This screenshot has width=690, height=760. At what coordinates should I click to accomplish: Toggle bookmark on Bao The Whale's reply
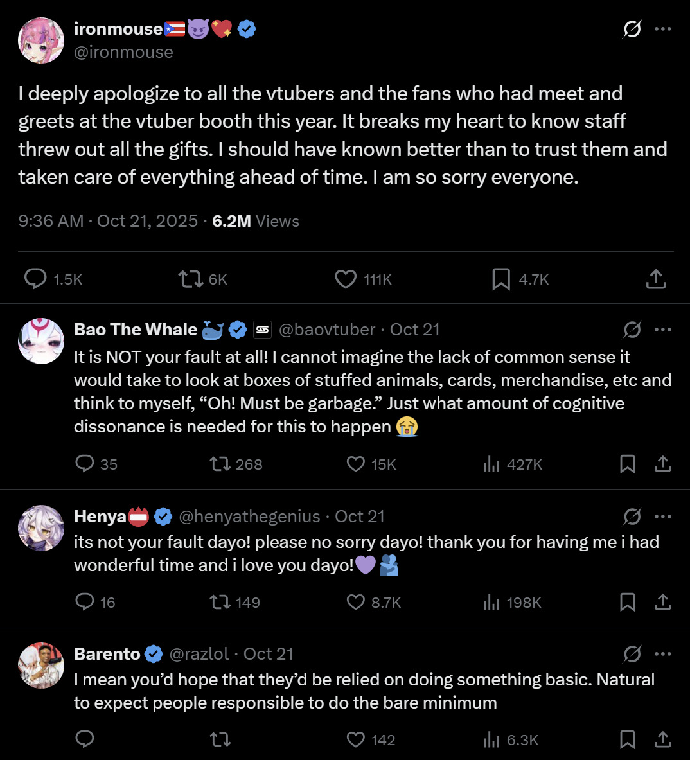(x=628, y=464)
